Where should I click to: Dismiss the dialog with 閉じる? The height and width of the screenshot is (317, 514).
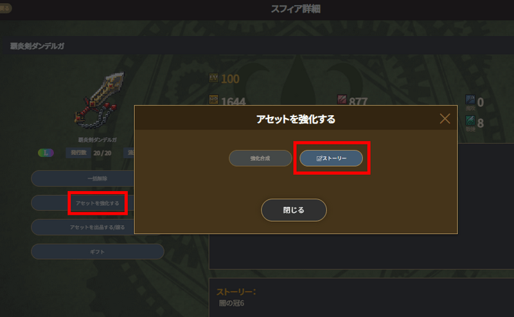pos(294,210)
